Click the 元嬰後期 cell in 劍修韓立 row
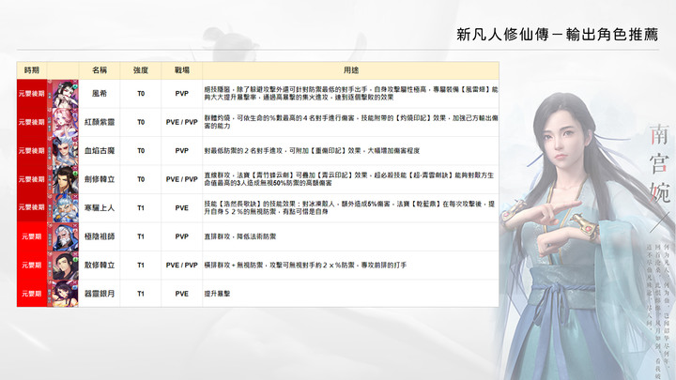 click(32, 179)
